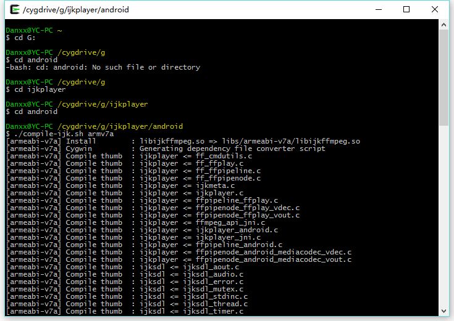454x321 pixels.
Task: Click the './compile-ijk.sh armv7a' command
Action: [x=64, y=134]
